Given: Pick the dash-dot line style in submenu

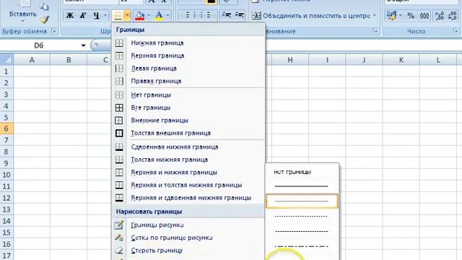Looking at the screenshot, I should point(302,246).
